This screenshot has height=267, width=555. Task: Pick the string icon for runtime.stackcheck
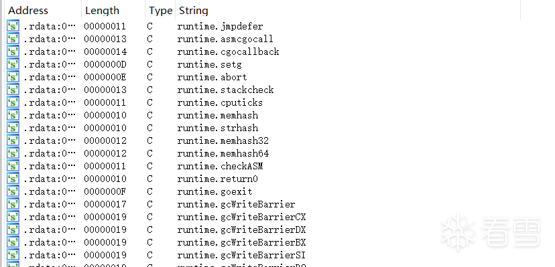click(13, 90)
